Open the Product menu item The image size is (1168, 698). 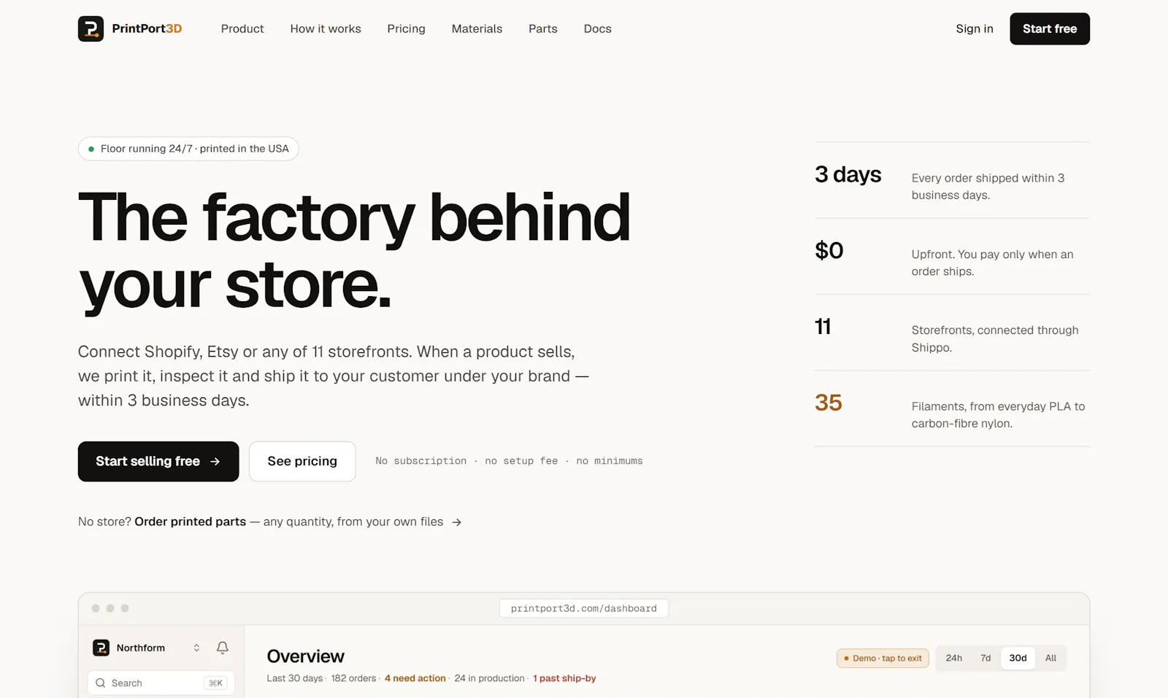pyautogui.click(x=242, y=28)
